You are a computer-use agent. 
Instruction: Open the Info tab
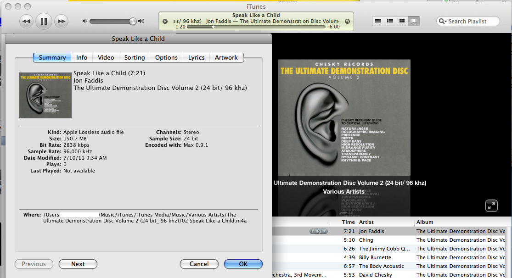click(x=82, y=57)
